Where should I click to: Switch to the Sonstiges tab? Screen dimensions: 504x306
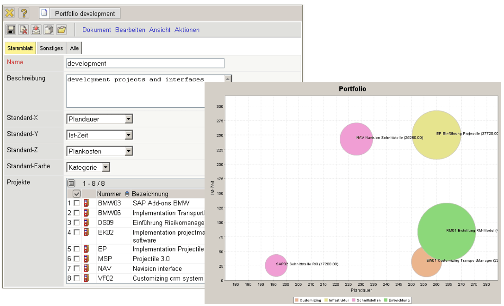point(51,48)
